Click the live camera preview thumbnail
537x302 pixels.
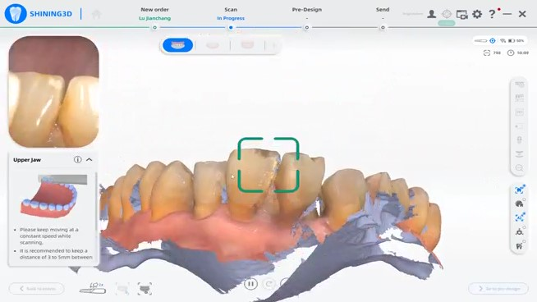point(53,92)
